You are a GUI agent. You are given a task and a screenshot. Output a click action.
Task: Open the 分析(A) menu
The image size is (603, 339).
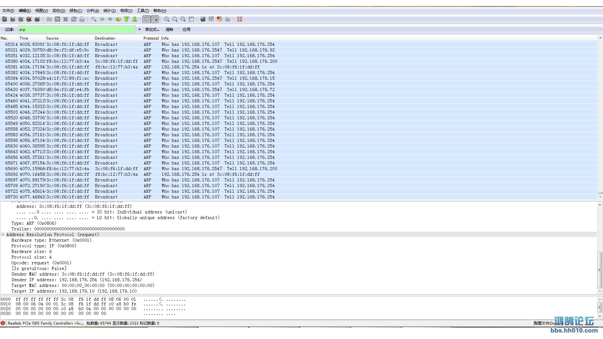point(93,11)
